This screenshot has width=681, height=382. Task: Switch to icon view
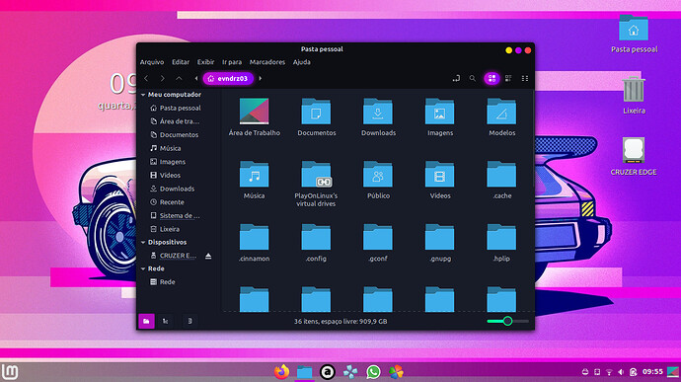coord(492,79)
